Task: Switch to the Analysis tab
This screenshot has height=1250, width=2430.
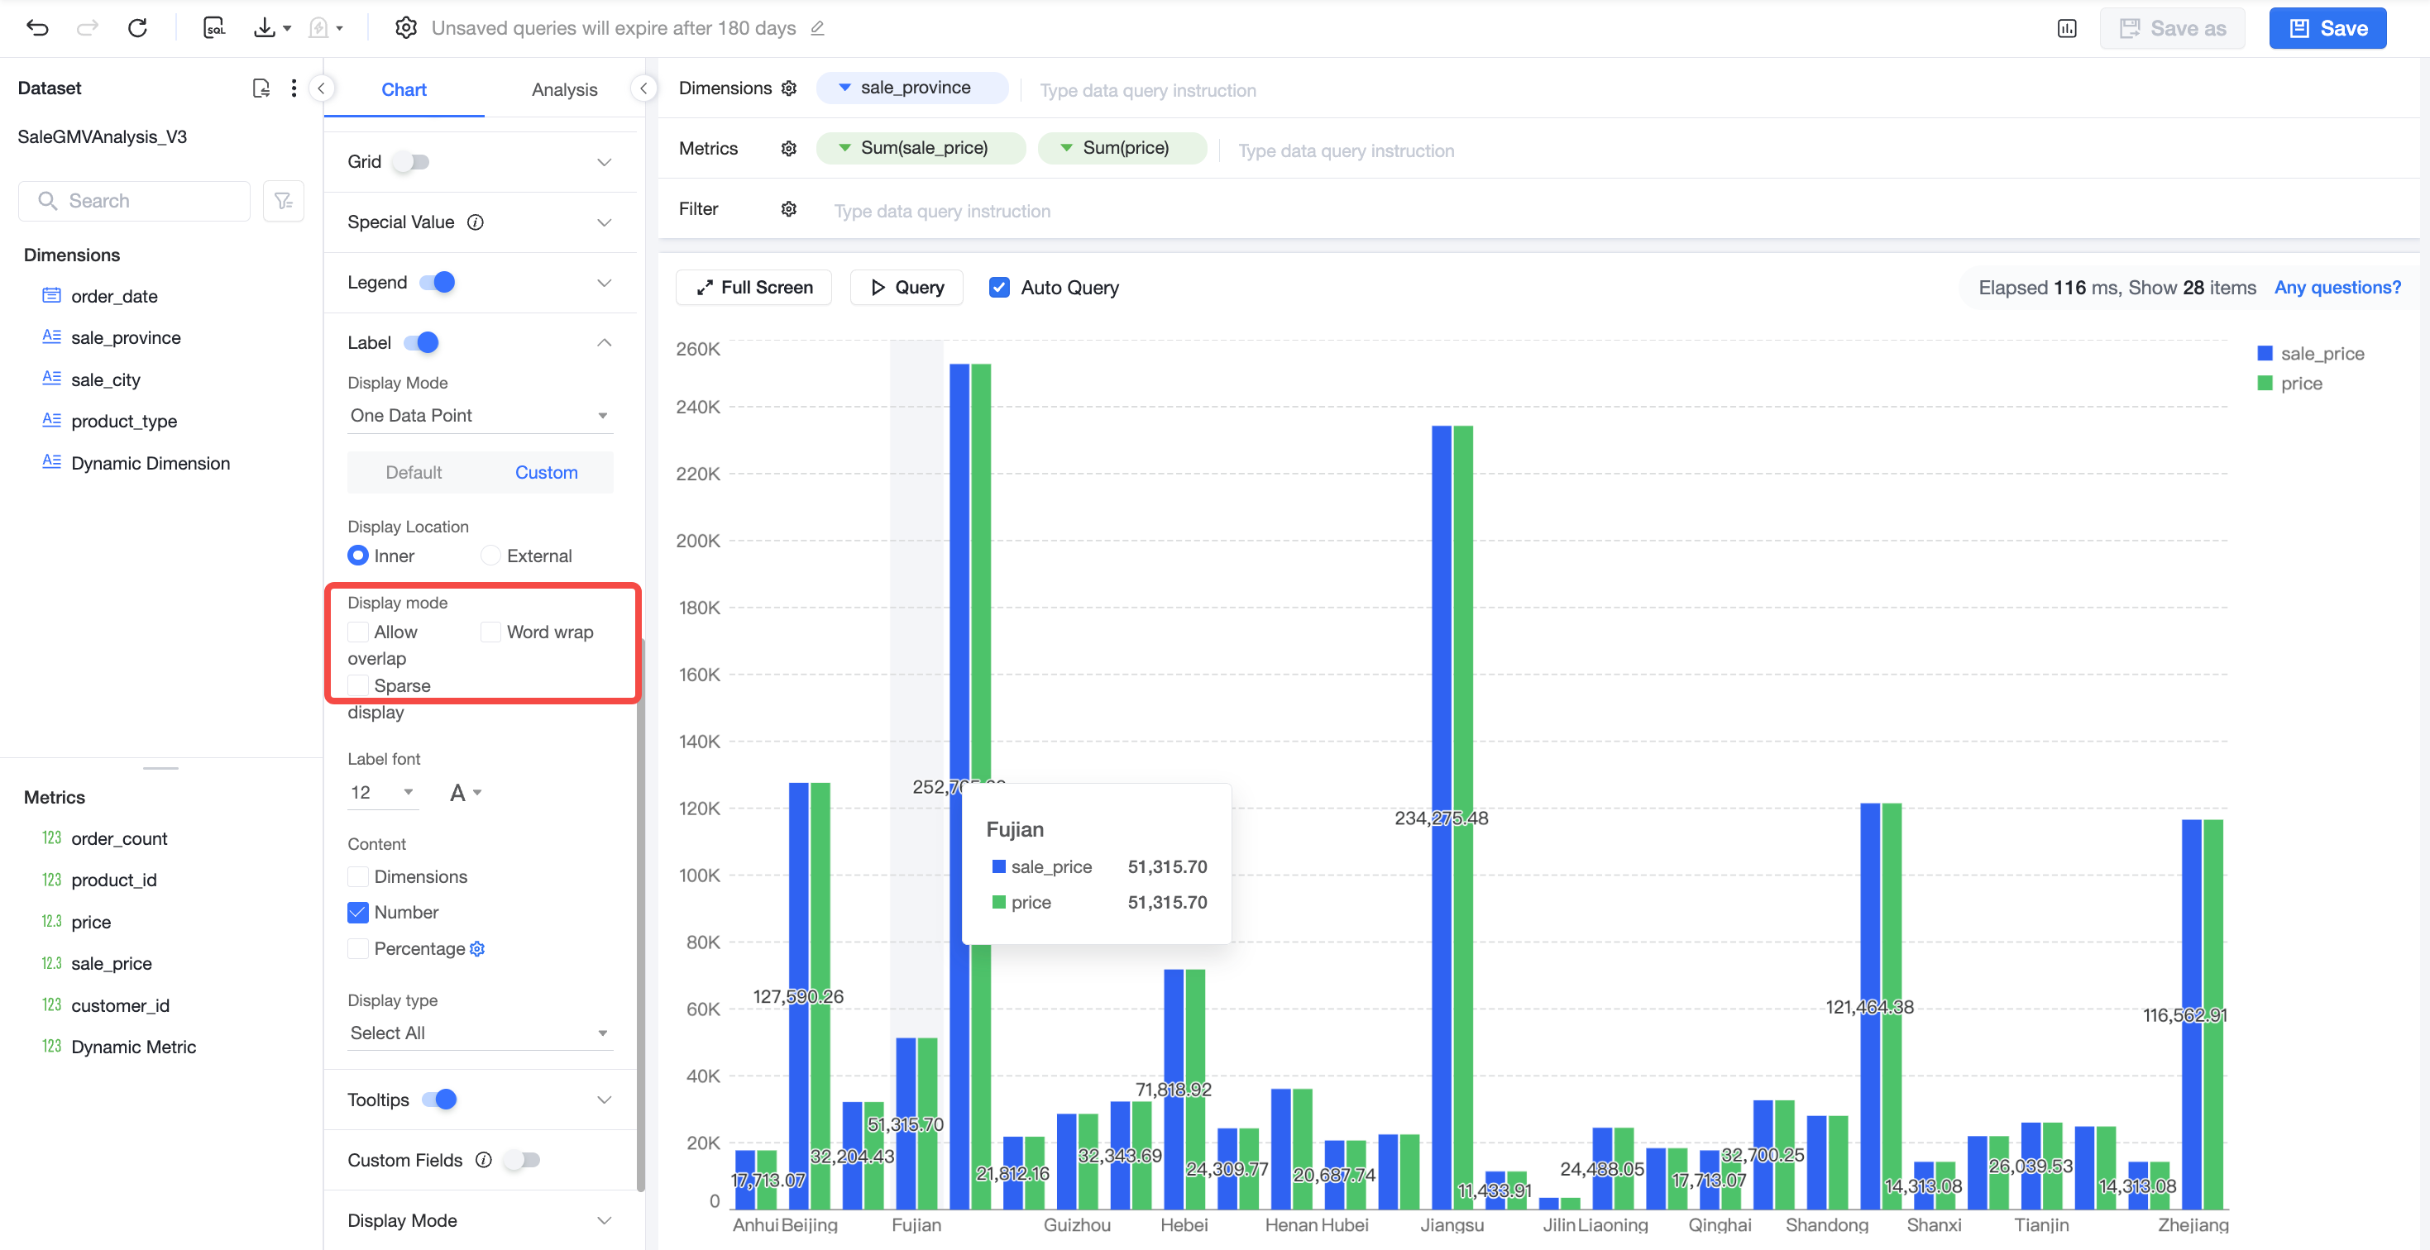Action: (x=564, y=89)
